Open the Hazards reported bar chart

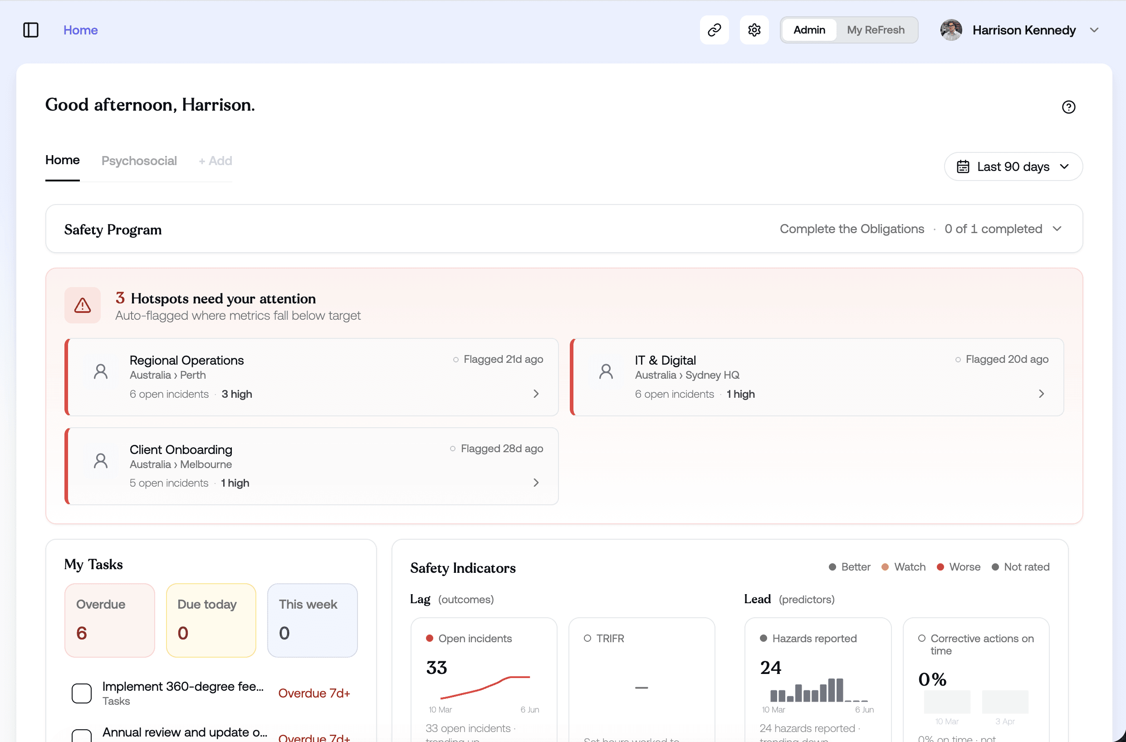(x=819, y=690)
